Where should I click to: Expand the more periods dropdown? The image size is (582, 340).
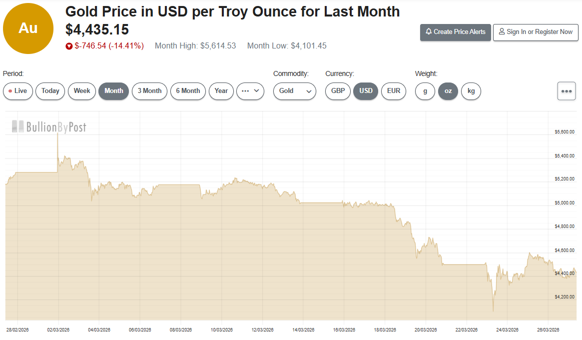[x=250, y=91]
